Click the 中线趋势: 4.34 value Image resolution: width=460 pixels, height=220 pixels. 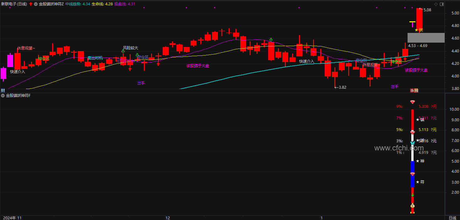pyautogui.click(x=78, y=4)
